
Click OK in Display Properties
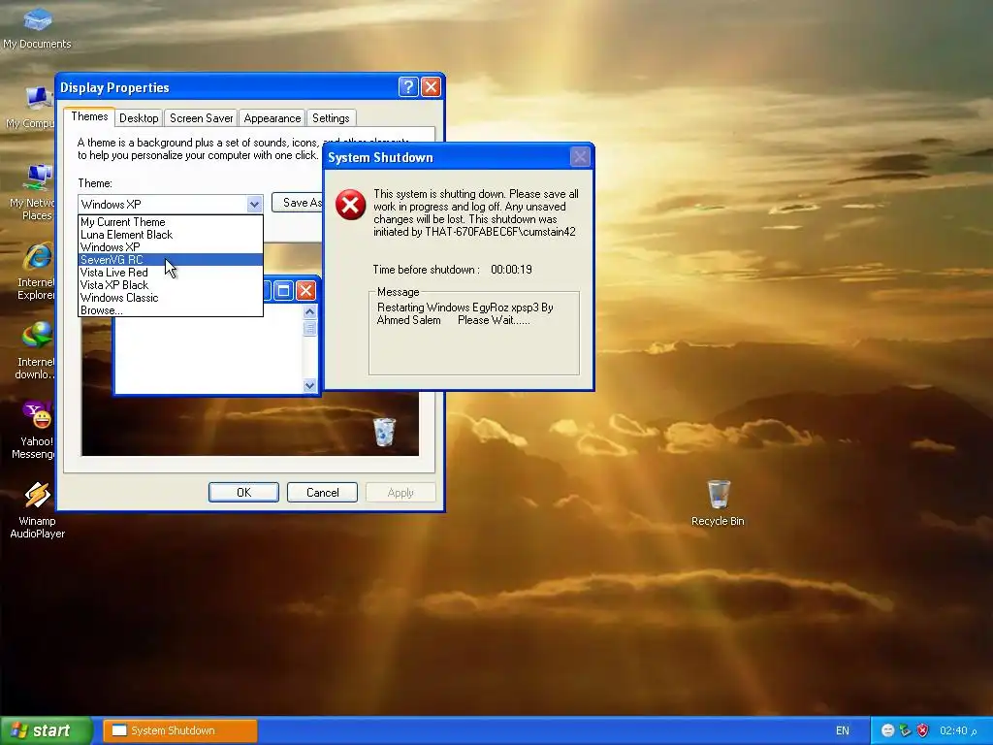(243, 492)
